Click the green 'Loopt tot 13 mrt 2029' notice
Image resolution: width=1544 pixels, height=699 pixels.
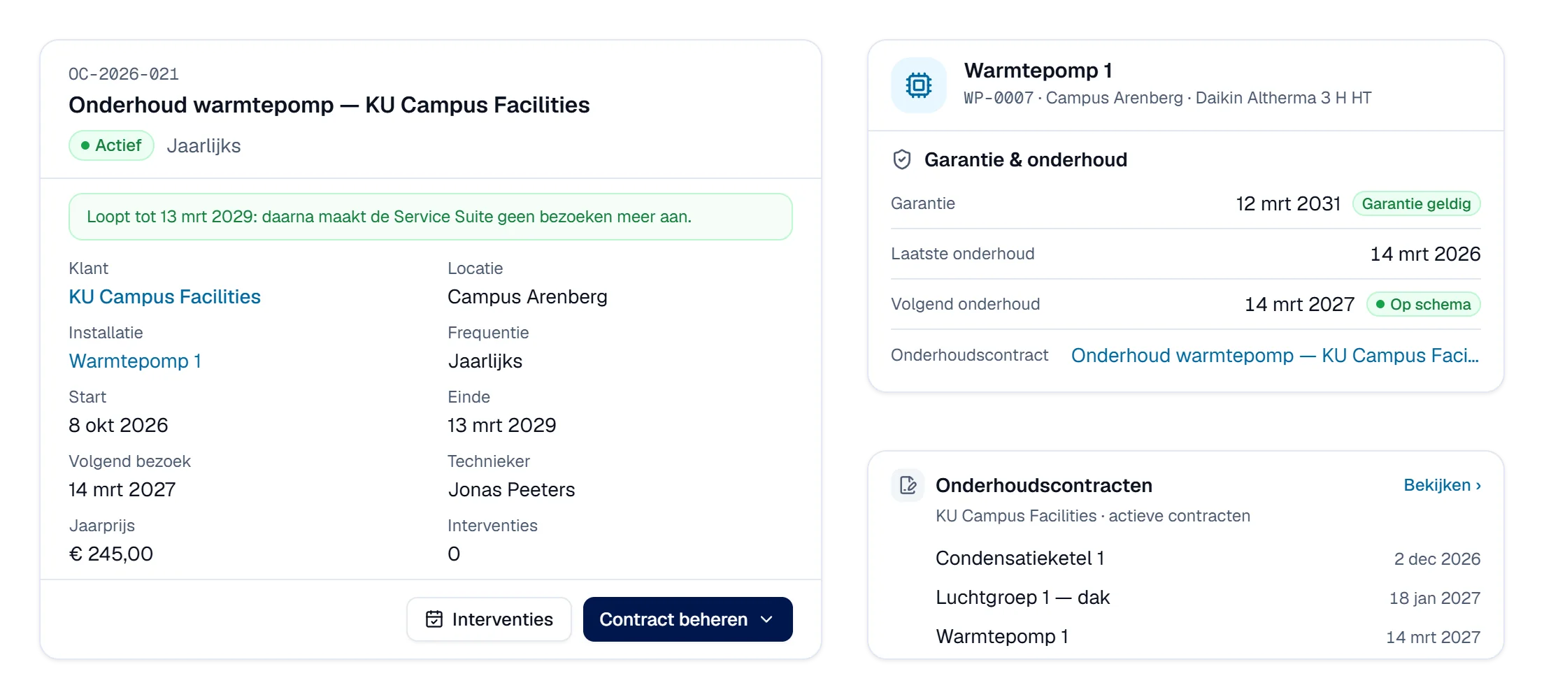[430, 217]
